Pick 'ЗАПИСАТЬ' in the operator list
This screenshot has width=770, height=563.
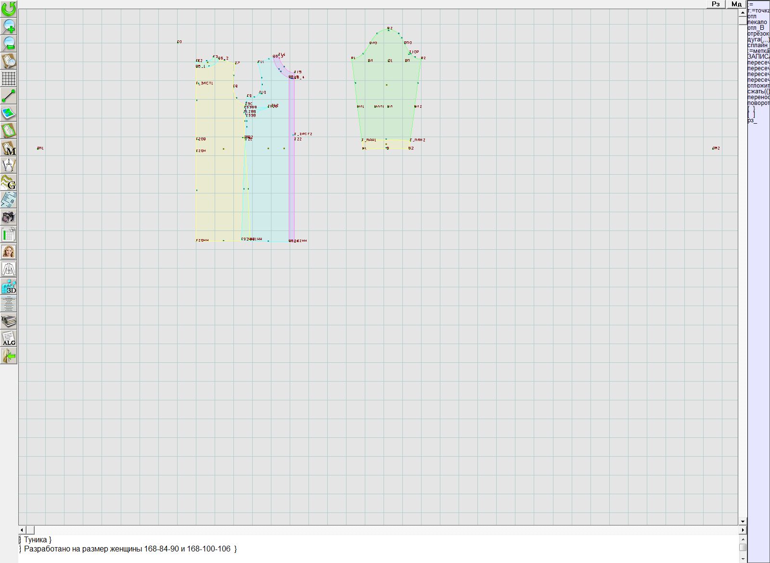coord(758,57)
